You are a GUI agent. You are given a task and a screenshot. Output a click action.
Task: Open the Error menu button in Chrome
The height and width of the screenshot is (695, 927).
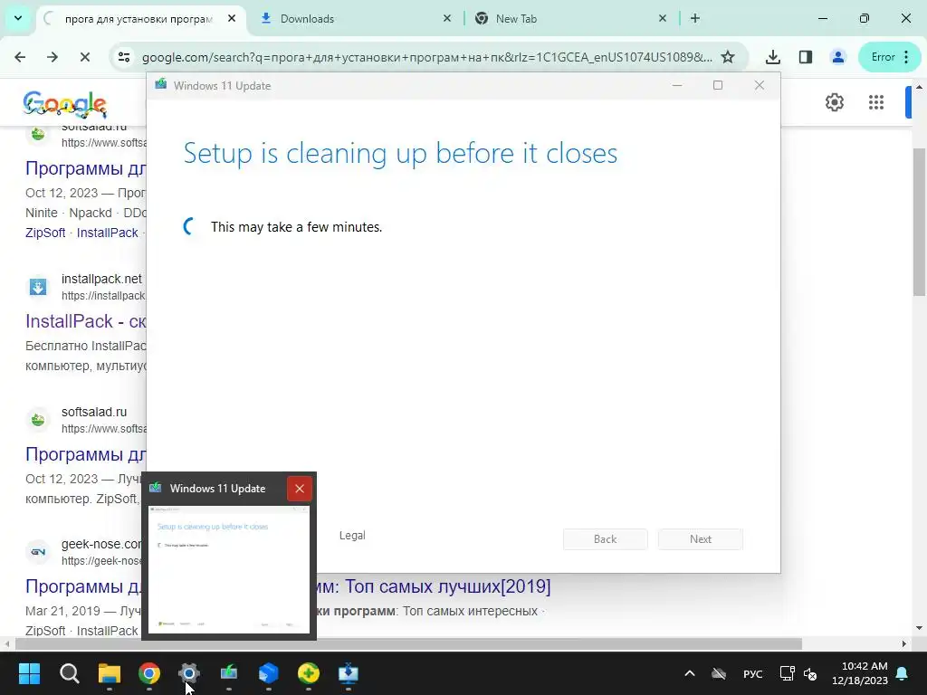pos(890,57)
